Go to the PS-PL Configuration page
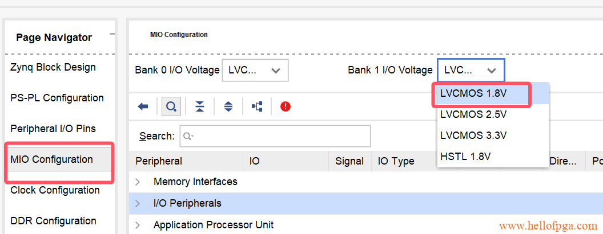This screenshot has width=603, height=234. tap(57, 98)
